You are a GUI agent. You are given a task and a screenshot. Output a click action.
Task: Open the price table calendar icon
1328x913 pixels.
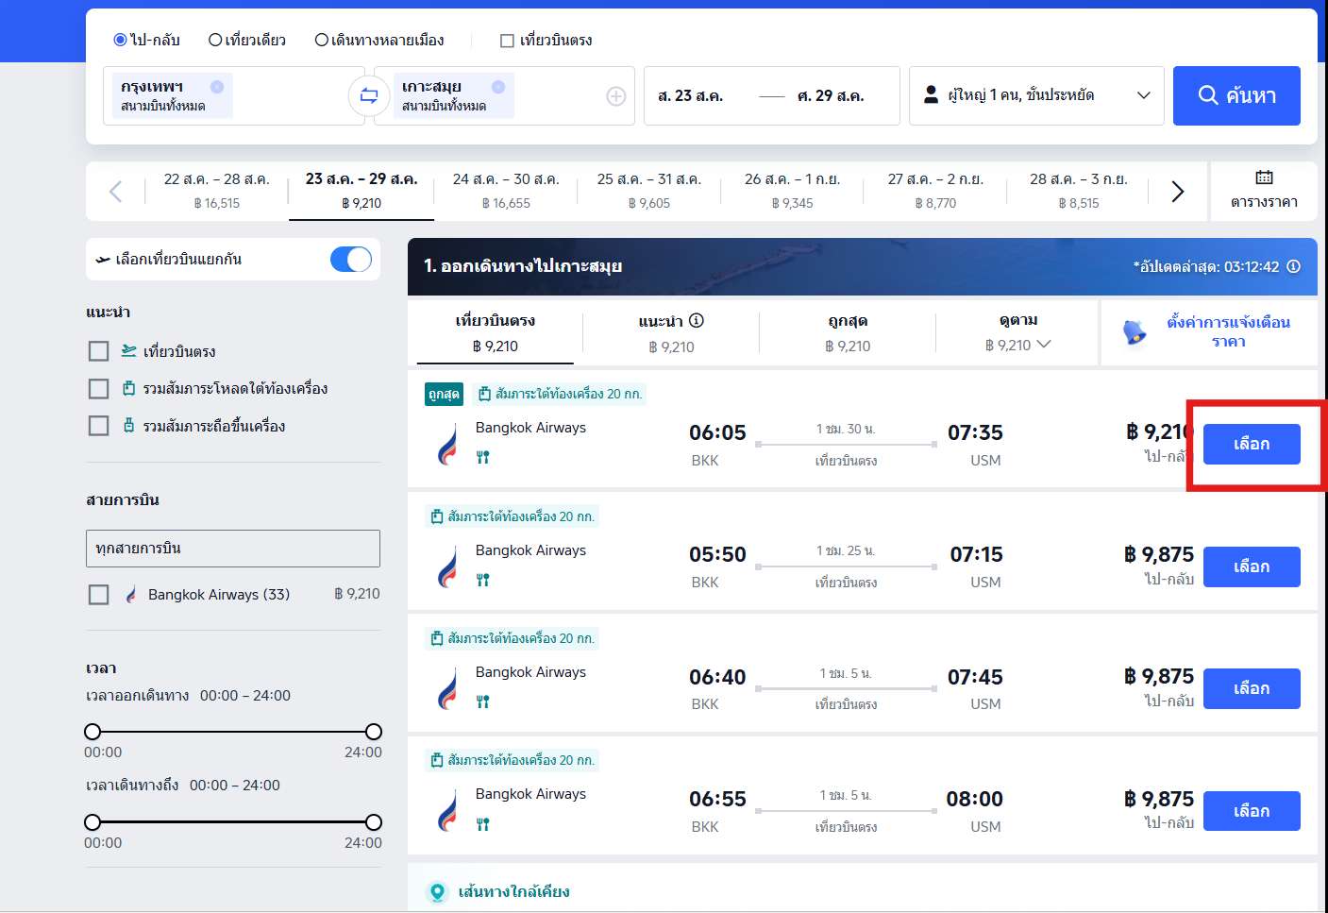tap(1264, 178)
